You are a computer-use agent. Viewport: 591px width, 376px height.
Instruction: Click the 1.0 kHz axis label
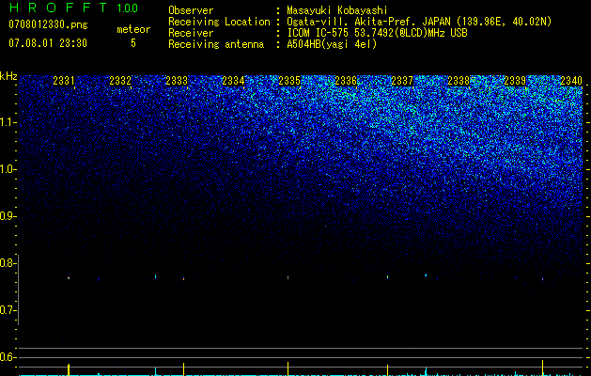7,169
